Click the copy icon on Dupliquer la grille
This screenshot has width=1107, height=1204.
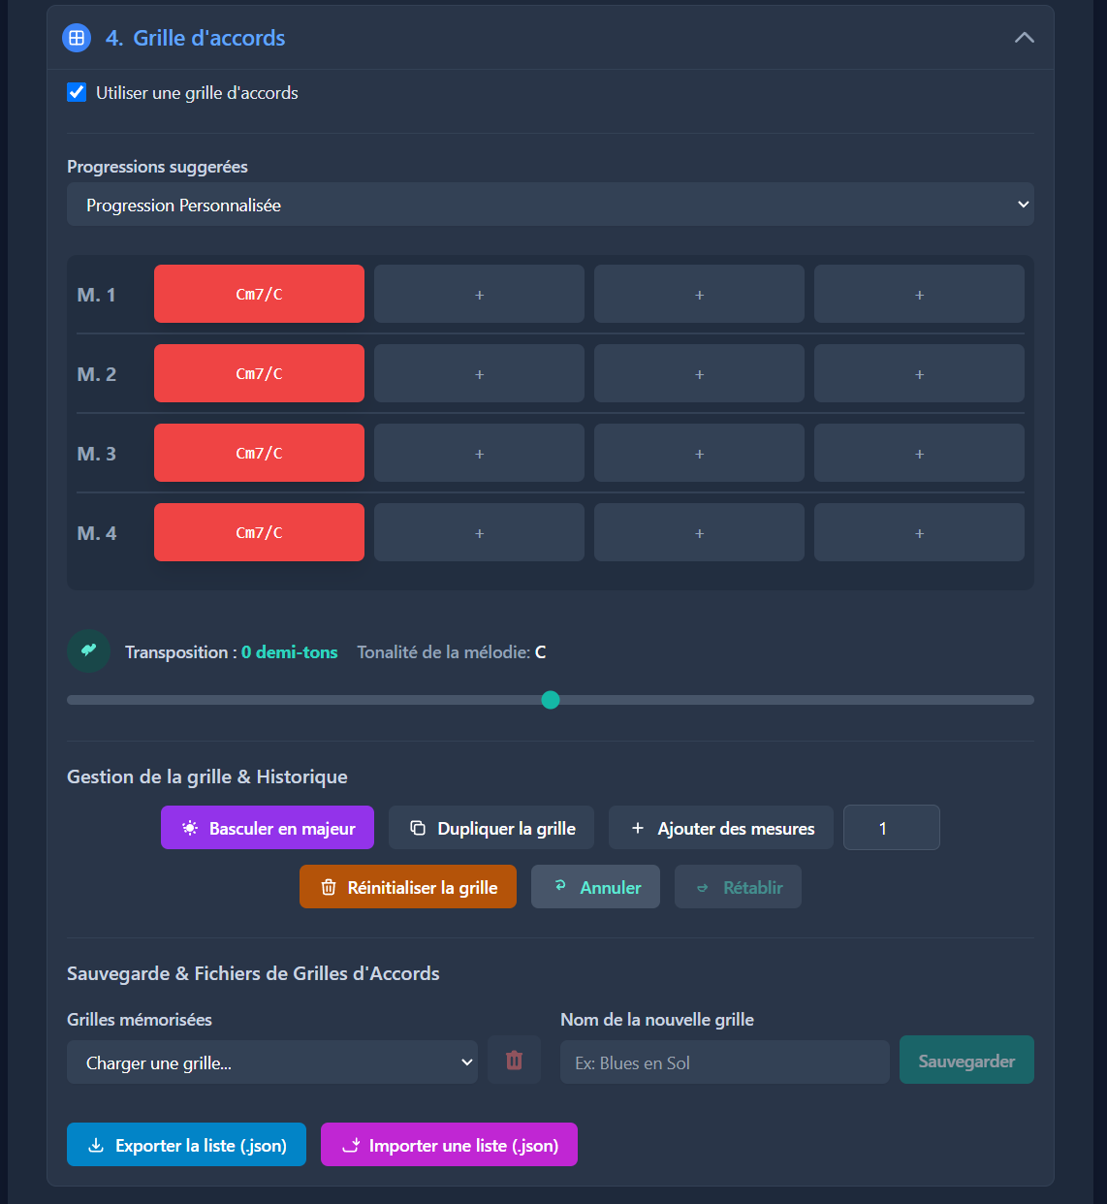click(418, 828)
